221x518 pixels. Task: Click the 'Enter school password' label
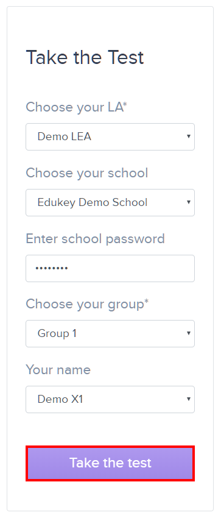click(x=95, y=239)
